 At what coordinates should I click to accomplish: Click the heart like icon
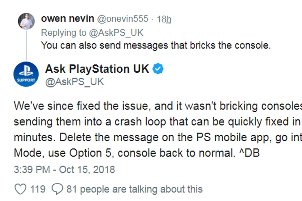(20, 190)
